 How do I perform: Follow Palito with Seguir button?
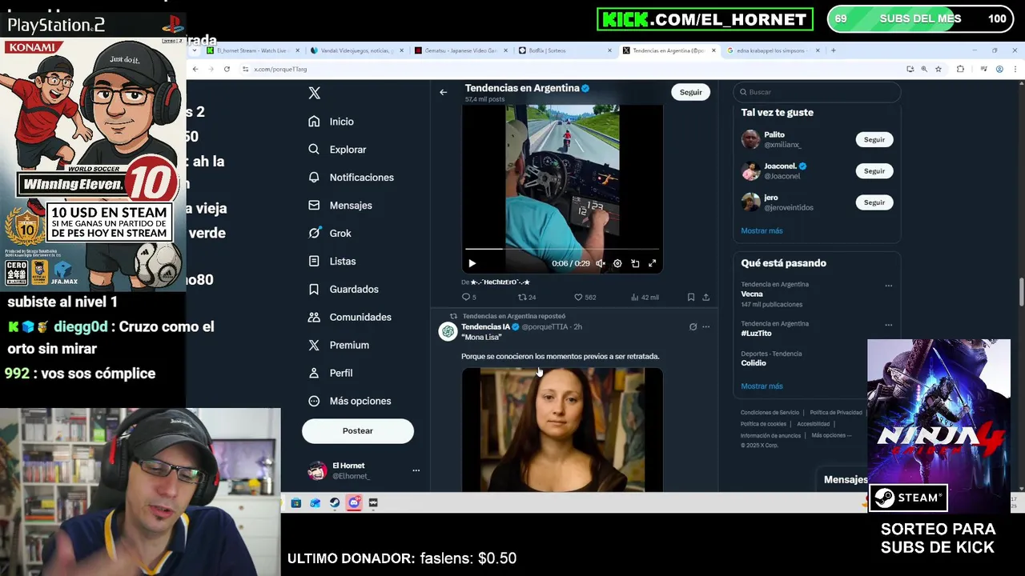[874, 140]
